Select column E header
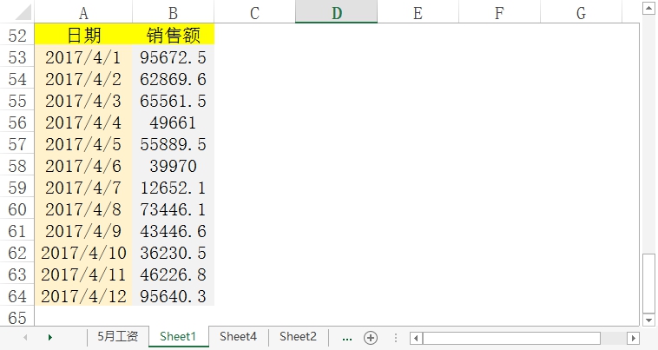Viewport: 658px width, 350px height. [x=418, y=12]
